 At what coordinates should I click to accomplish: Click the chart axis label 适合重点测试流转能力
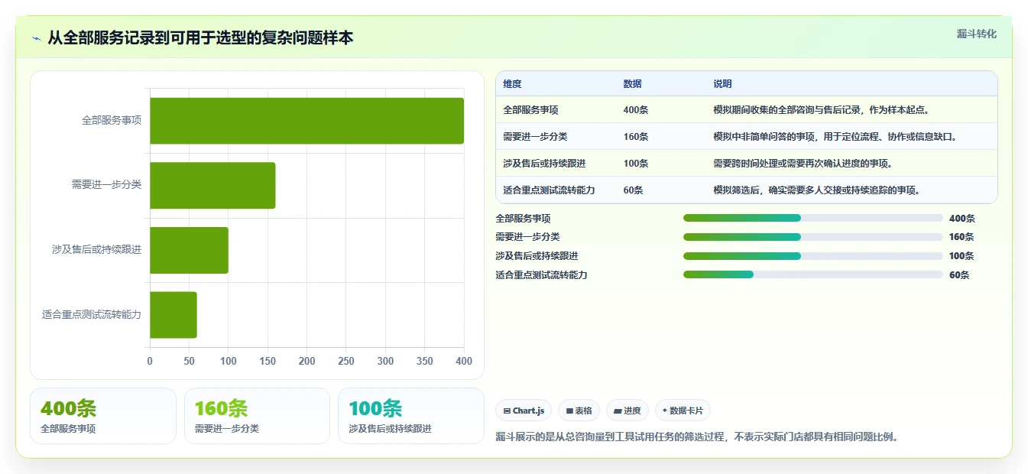[x=92, y=314]
